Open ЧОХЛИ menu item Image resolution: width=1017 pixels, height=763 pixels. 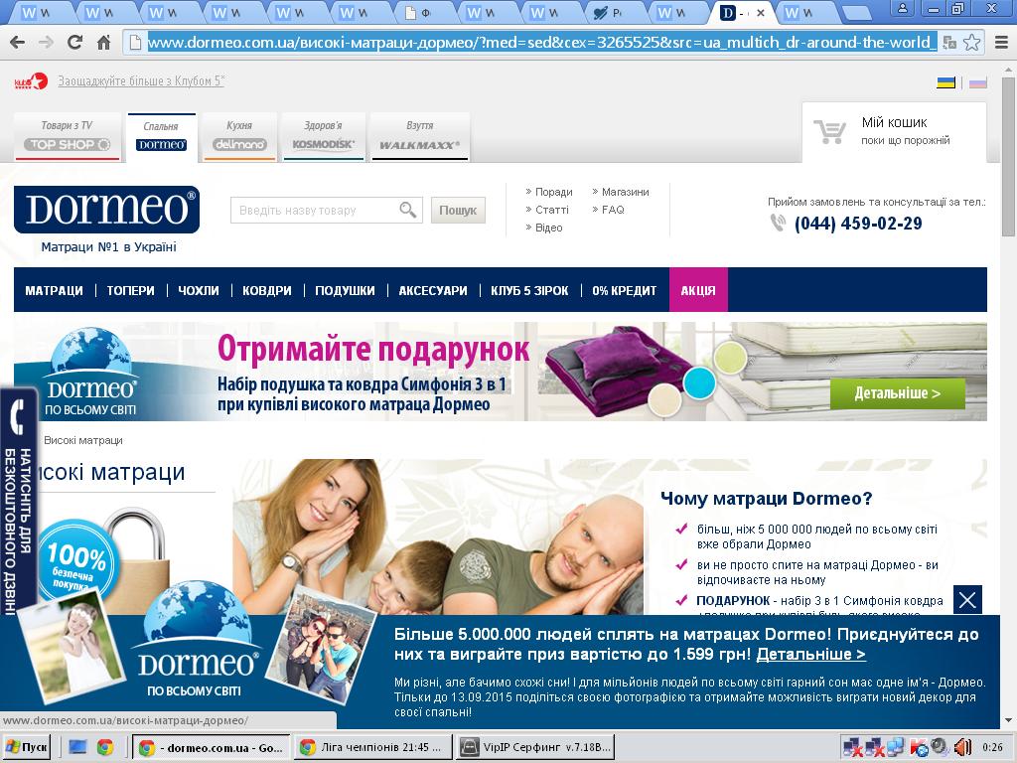pos(199,291)
